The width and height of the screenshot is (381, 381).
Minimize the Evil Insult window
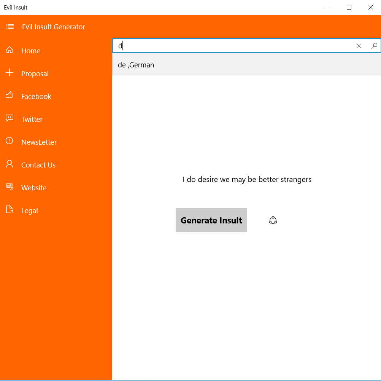[327, 7]
